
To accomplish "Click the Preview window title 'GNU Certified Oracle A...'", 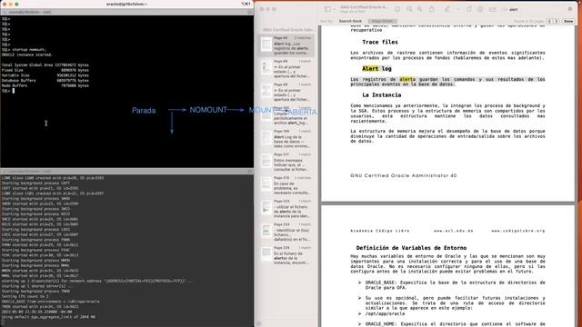I will tap(364, 7).
